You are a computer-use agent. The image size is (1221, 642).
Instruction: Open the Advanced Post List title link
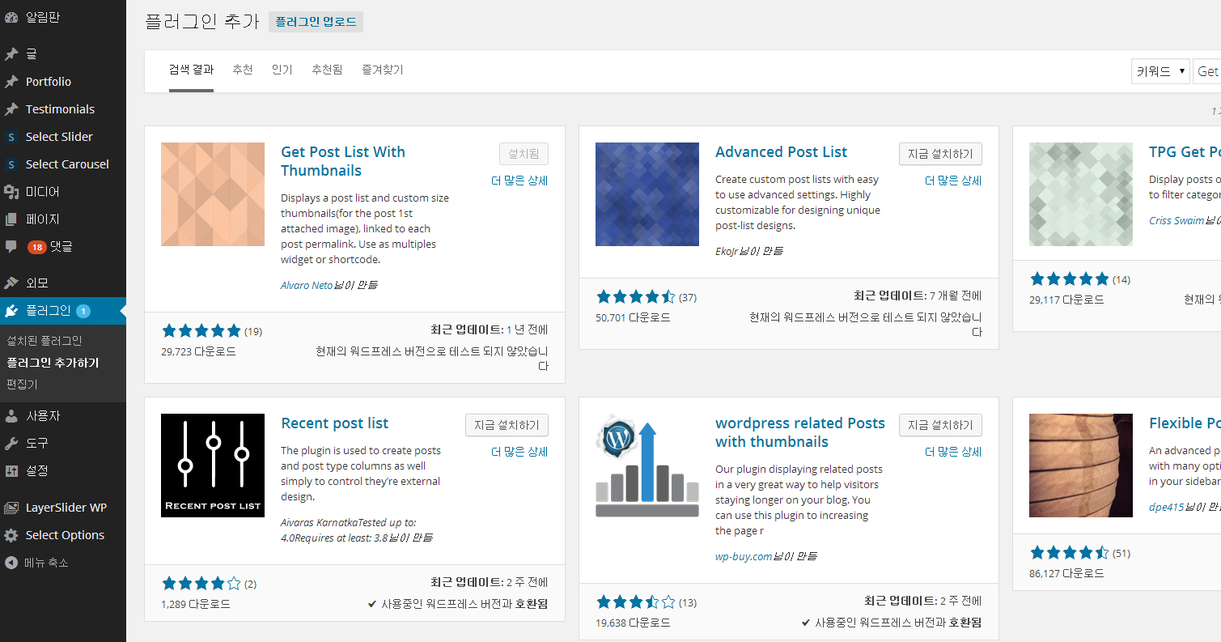coord(781,152)
